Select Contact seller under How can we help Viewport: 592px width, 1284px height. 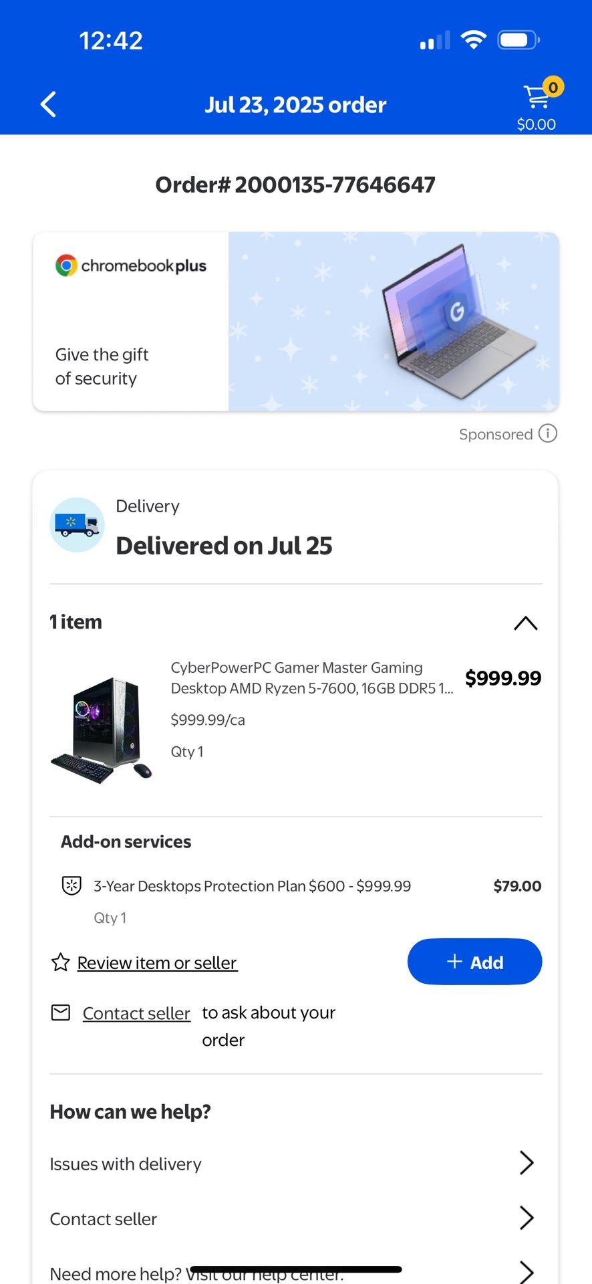[104, 1219]
